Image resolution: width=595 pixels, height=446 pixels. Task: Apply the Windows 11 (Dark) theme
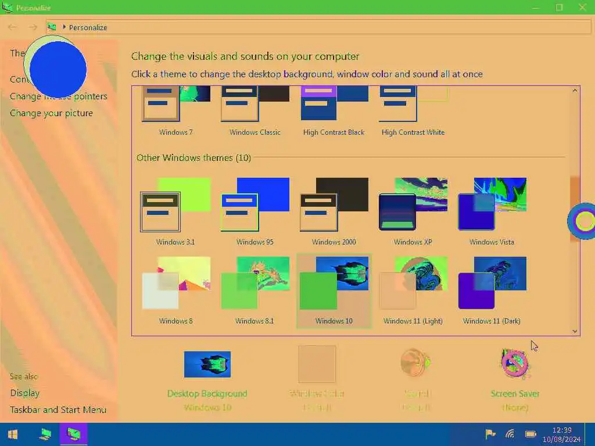(492, 291)
